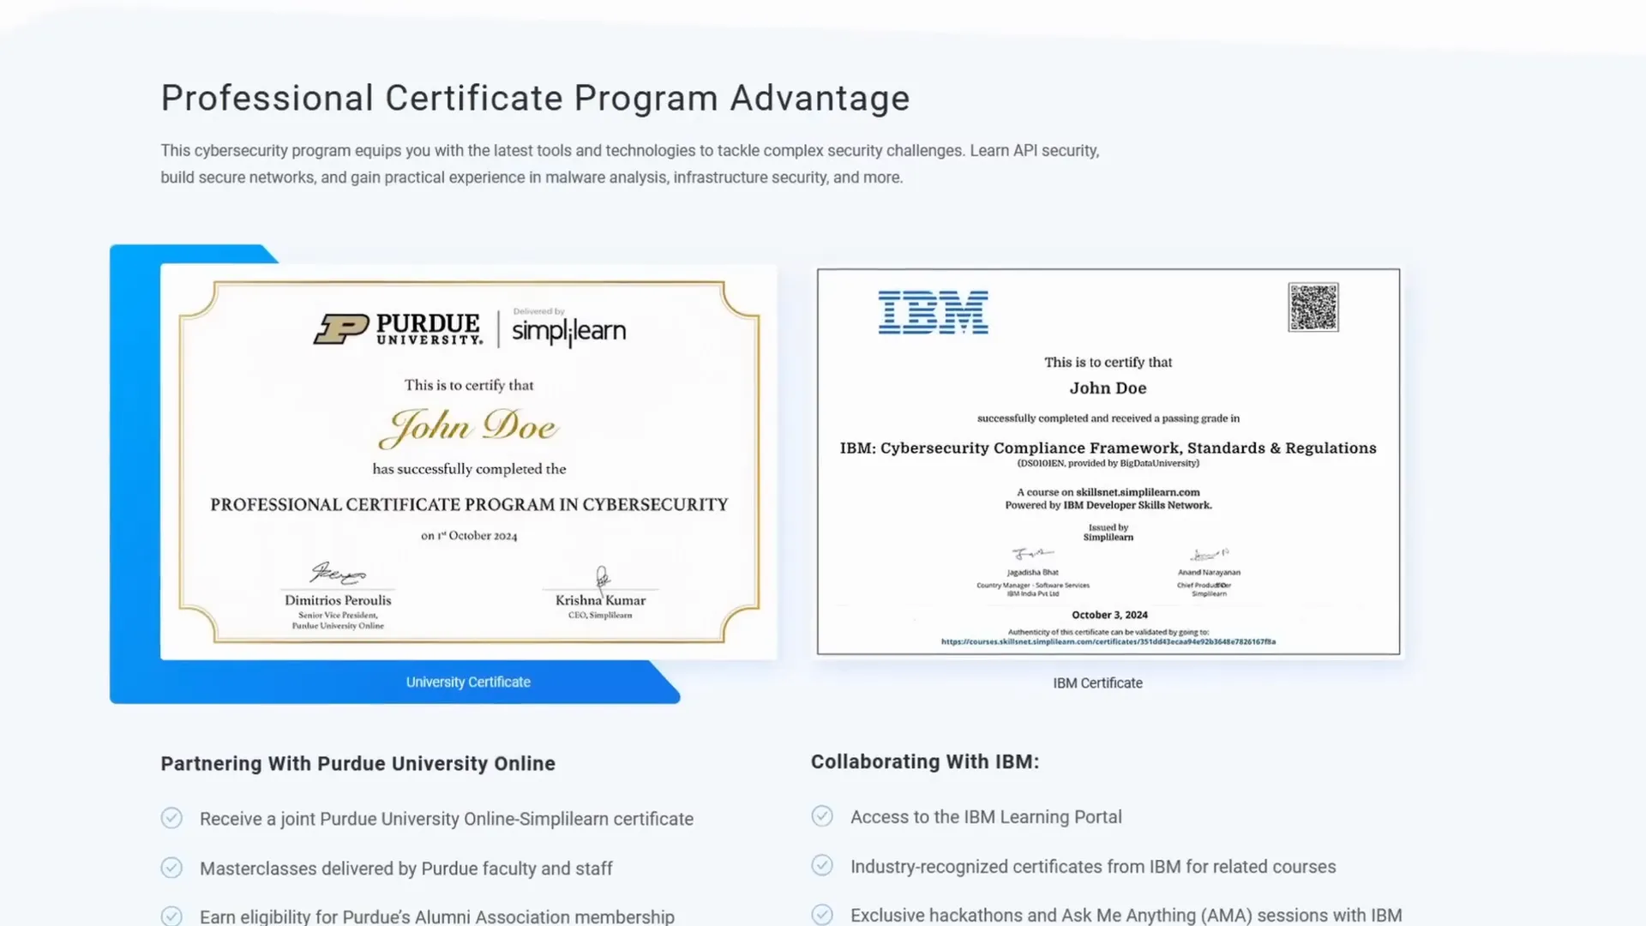Viewport: 1646px width, 926px height.
Task: Click checkmark beside Exclusive hackathons item
Action: [822, 914]
